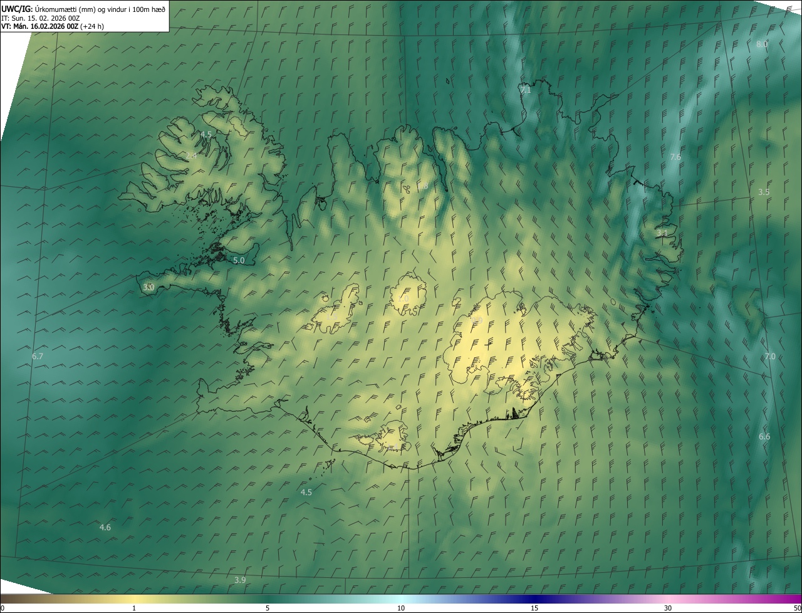Screen dimensions: 802x613
Task: Click the 7.0 value label on the map
Action: 770,357
